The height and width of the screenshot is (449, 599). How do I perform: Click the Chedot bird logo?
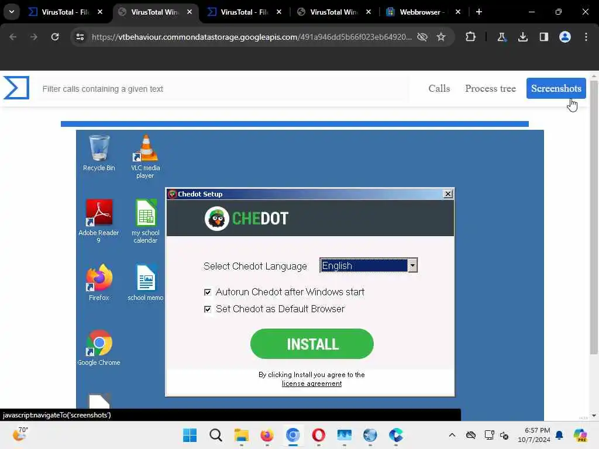tap(216, 219)
